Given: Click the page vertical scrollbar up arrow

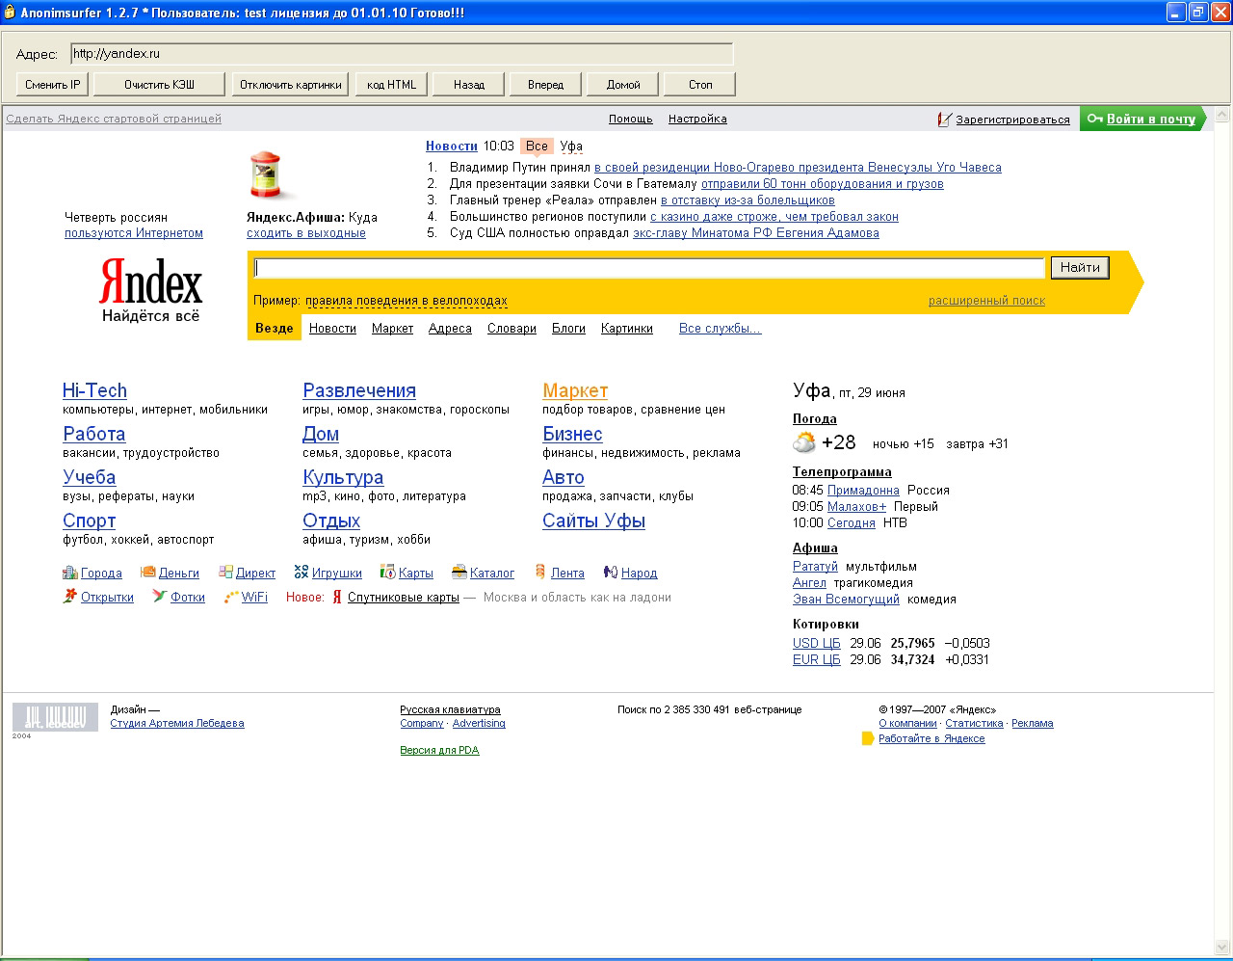Looking at the screenshot, I should (1223, 114).
